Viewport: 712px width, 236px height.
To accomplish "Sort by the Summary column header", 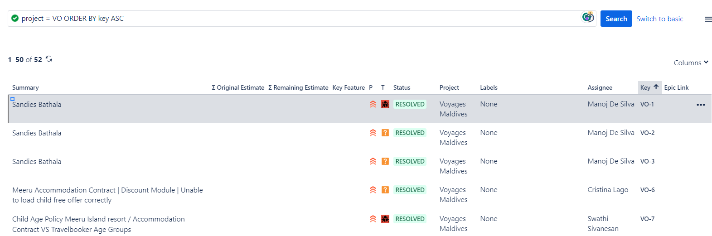I will tap(25, 87).
